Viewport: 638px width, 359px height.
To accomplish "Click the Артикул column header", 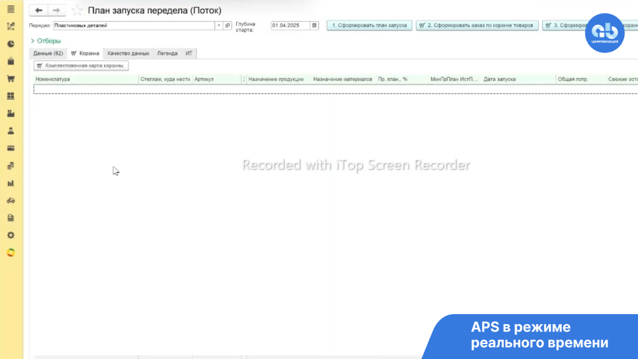I will pyautogui.click(x=217, y=79).
